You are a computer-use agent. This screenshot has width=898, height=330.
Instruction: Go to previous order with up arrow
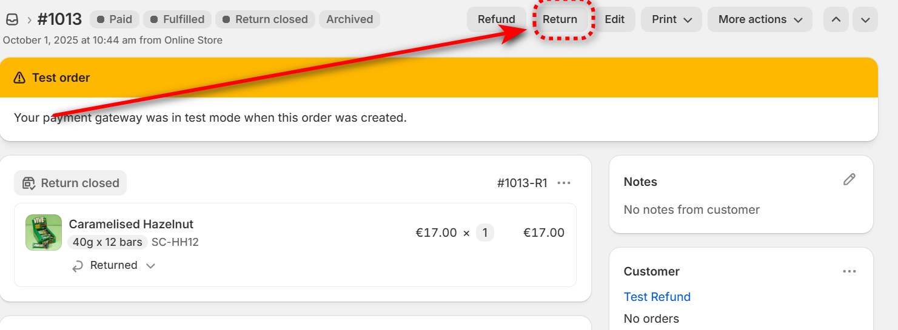[x=836, y=19]
